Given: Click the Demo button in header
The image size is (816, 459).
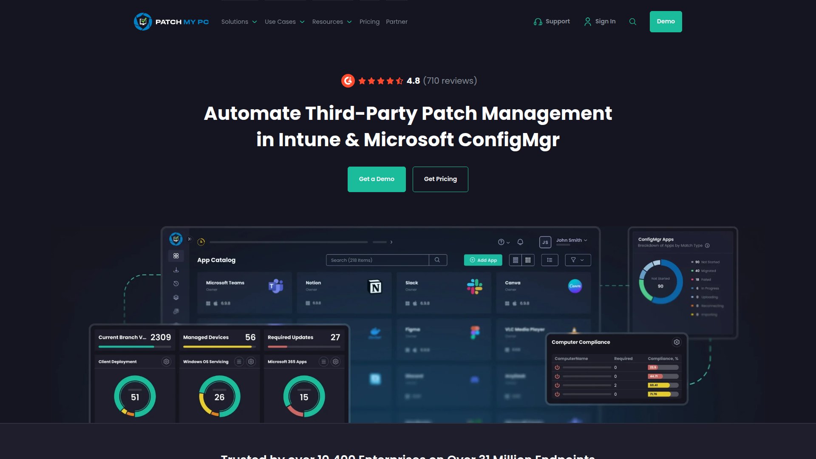Looking at the screenshot, I should (x=666, y=22).
